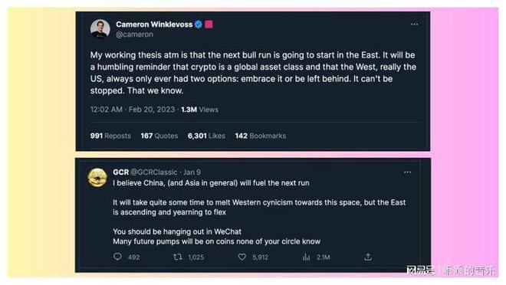Viewport: 506px width, 285px height.
Task: Click the reply icon on GCR's tweet
Action: [x=117, y=257]
